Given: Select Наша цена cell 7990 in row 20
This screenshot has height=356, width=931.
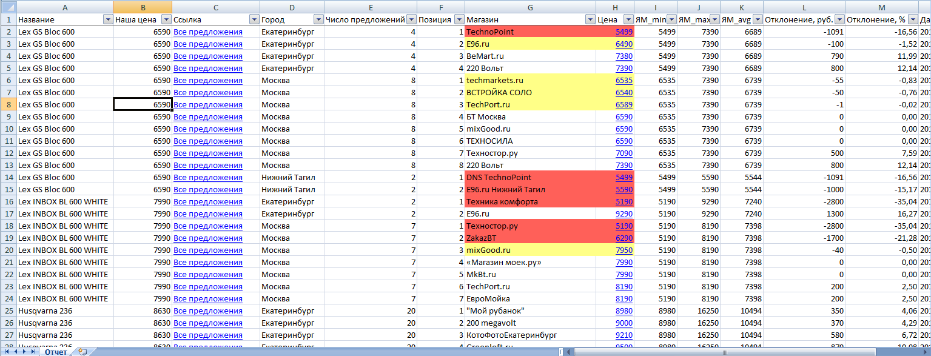Looking at the screenshot, I should point(143,250).
